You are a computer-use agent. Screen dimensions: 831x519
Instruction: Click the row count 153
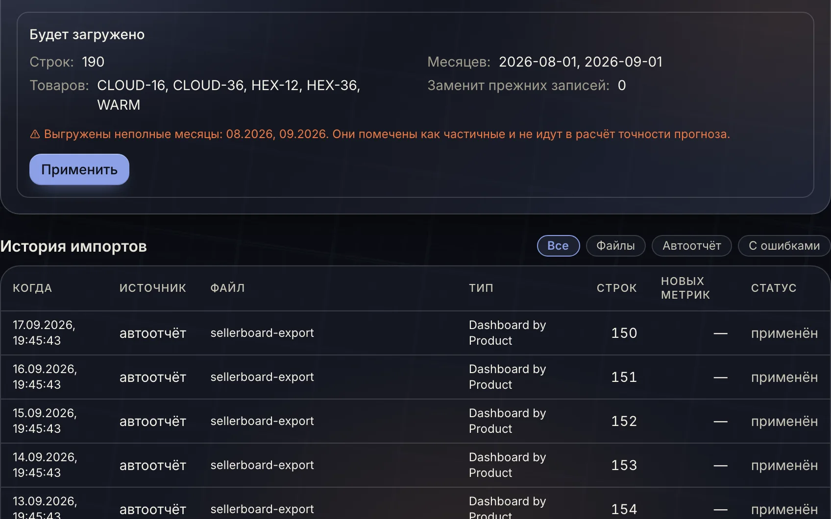pos(624,466)
